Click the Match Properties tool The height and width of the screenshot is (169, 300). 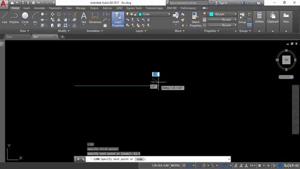195,20
